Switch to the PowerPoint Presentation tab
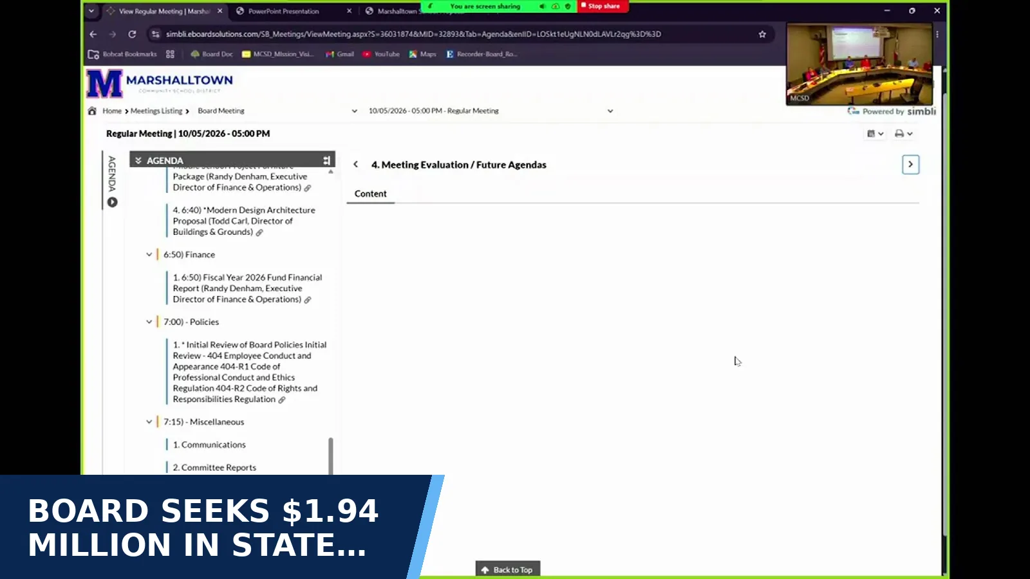 (293, 11)
